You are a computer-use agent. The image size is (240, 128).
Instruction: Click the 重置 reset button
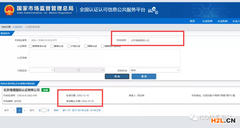click(144, 76)
